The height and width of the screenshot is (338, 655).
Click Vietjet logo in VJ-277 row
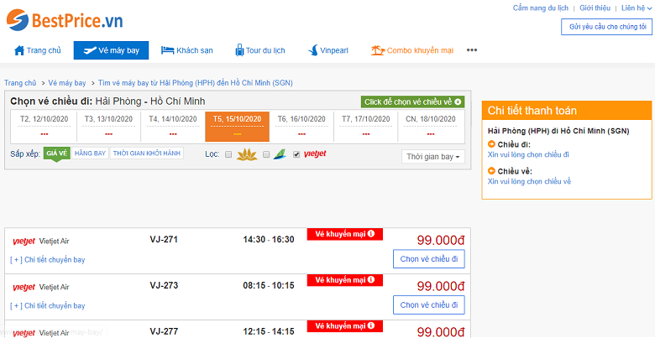click(x=24, y=333)
